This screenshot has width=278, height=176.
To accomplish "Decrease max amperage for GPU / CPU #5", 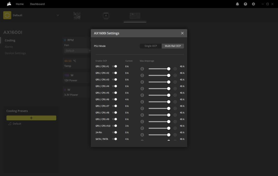I will 142,95.
